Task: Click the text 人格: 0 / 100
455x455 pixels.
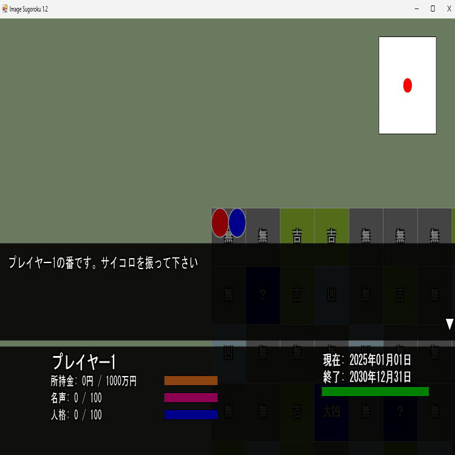Action: click(77, 415)
